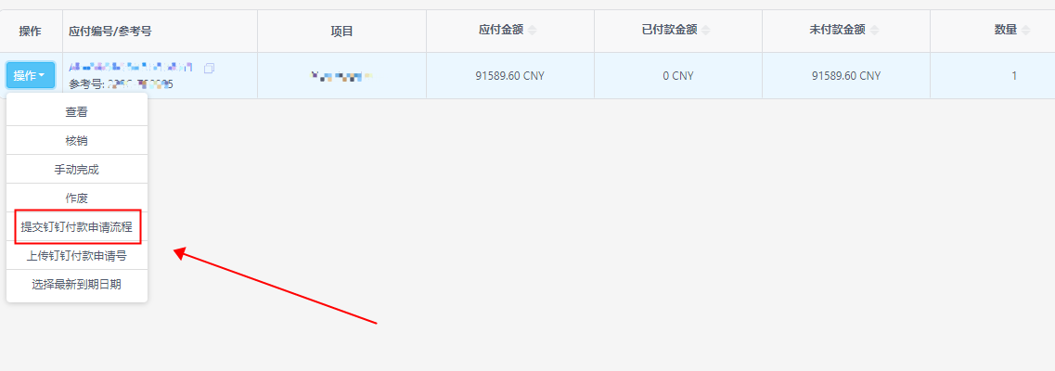Click the 操作 column header

31,31
